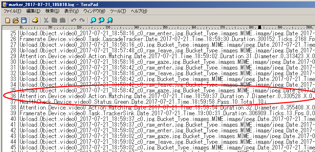Open the ファイル(F) menu
The width and height of the screenshot is (315, 152).
point(13,11)
